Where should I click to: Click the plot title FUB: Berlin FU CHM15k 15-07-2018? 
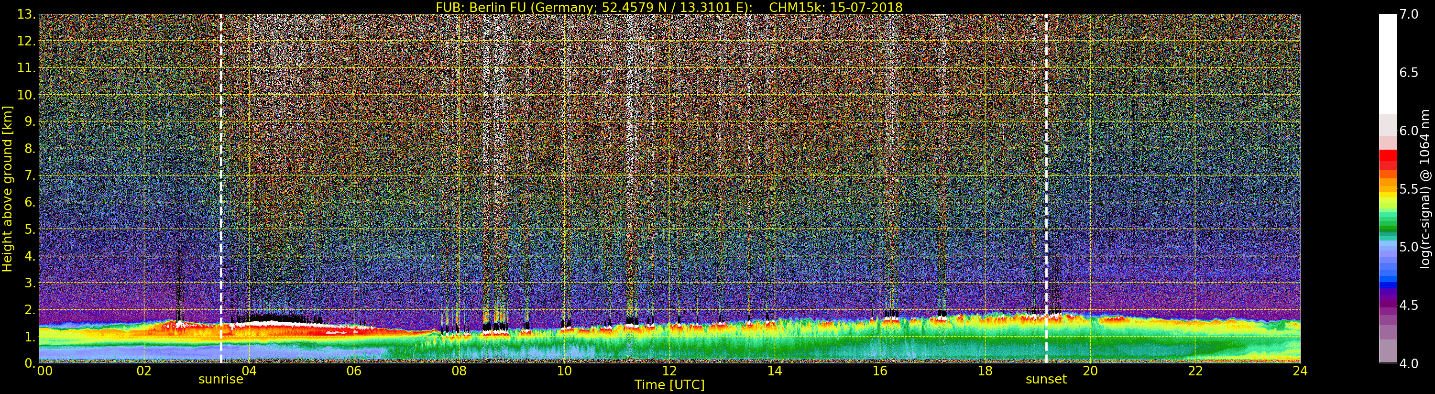point(669,7)
